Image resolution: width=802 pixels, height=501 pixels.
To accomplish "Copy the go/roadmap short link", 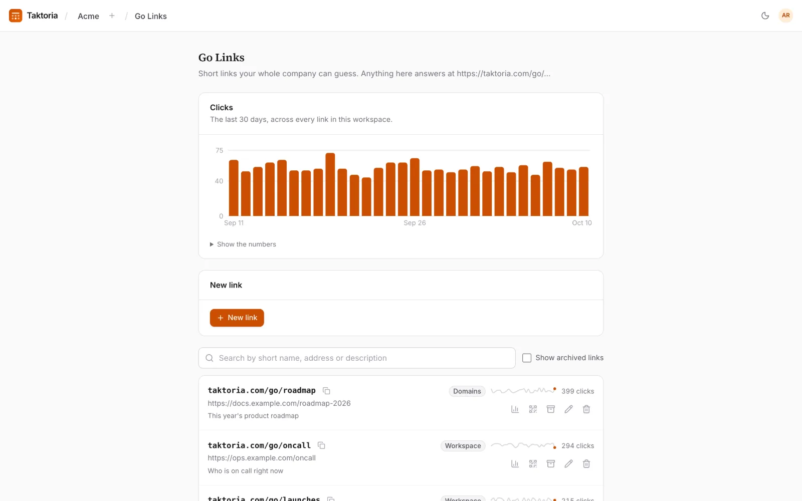I will pos(326,391).
